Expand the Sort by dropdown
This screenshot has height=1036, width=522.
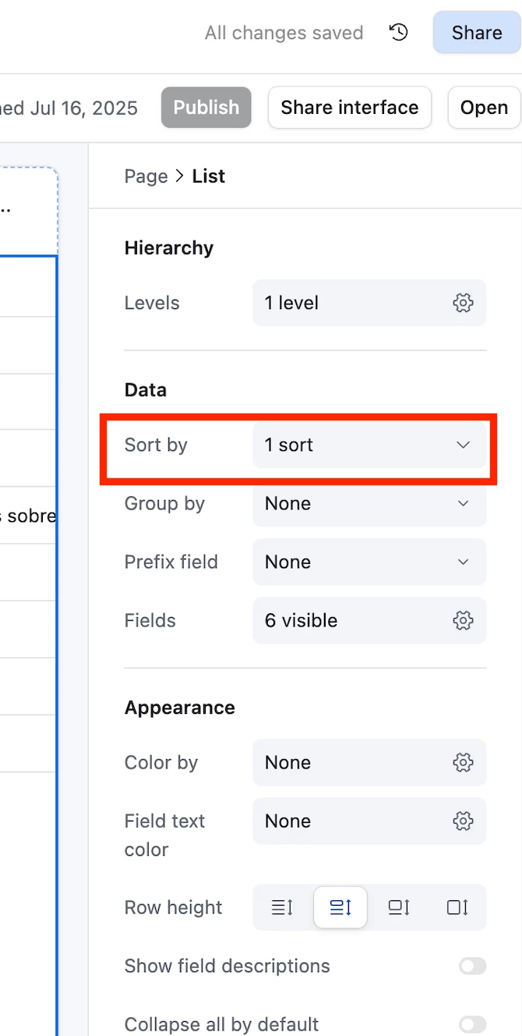[x=369, y=445]
